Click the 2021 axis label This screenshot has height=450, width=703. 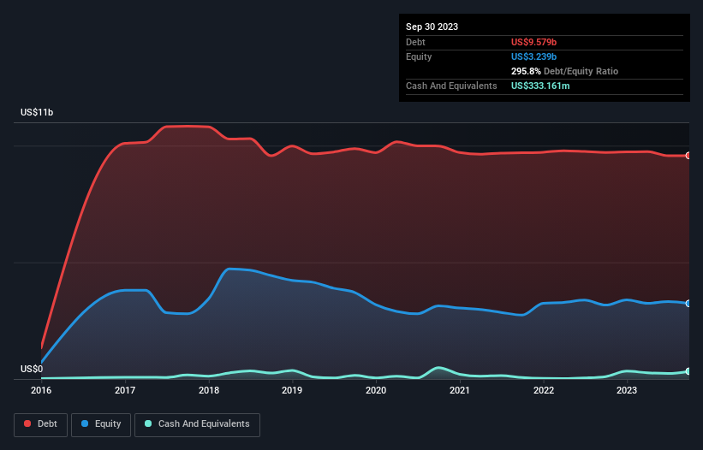(460, 390)
